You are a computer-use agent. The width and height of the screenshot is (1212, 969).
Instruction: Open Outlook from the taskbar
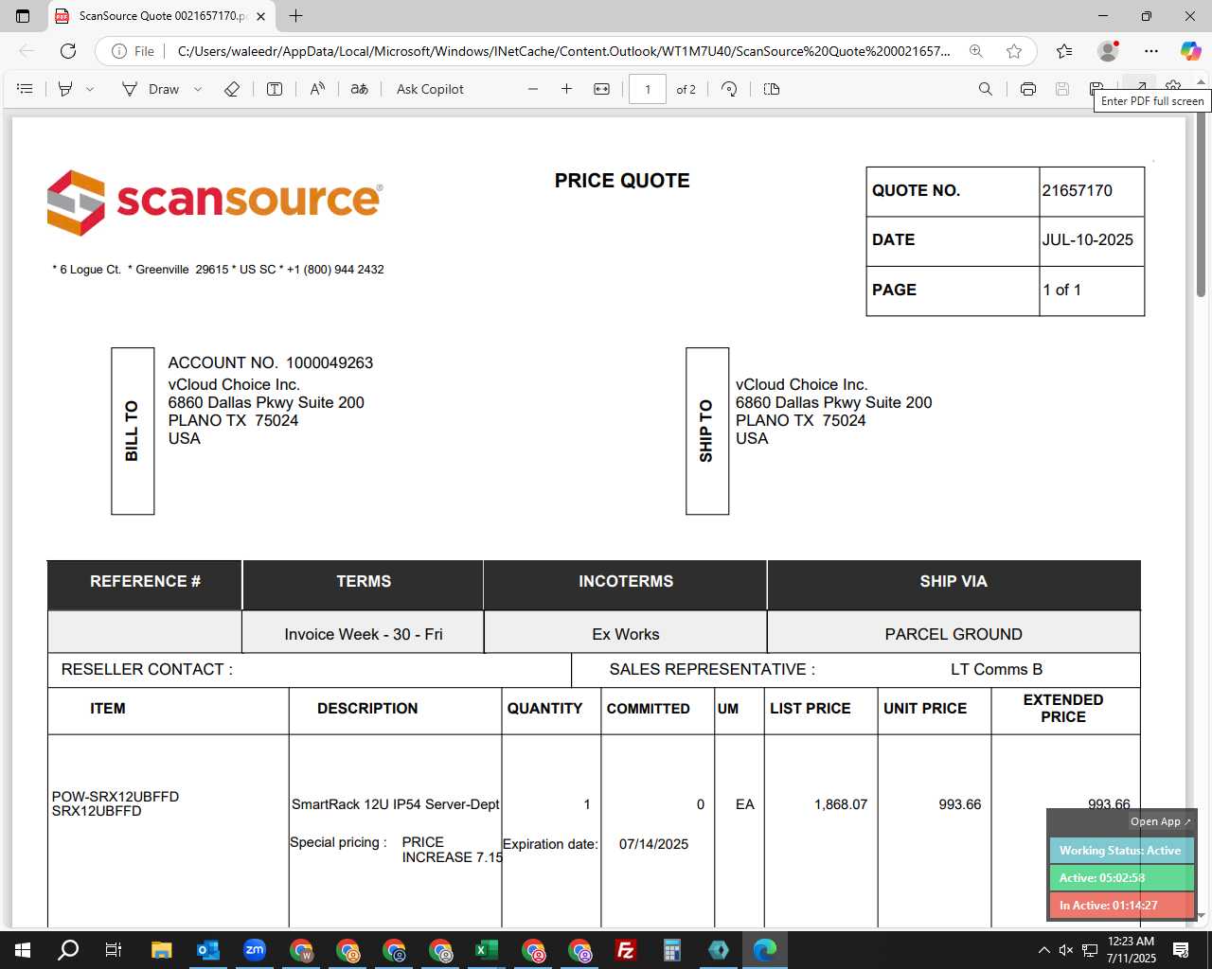click(207, 950)
